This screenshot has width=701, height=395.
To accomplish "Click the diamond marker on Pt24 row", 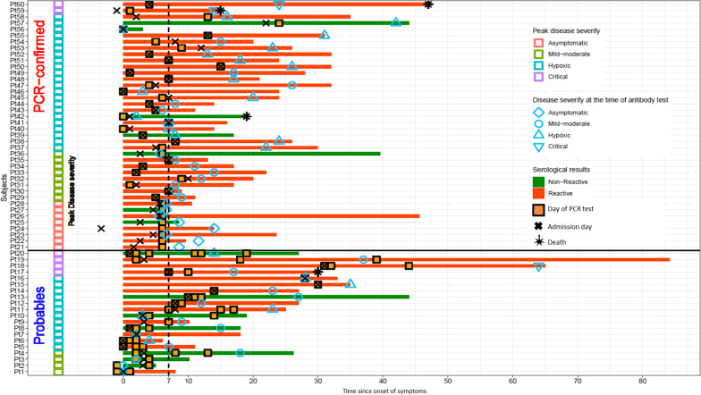I will pos(215,229).
